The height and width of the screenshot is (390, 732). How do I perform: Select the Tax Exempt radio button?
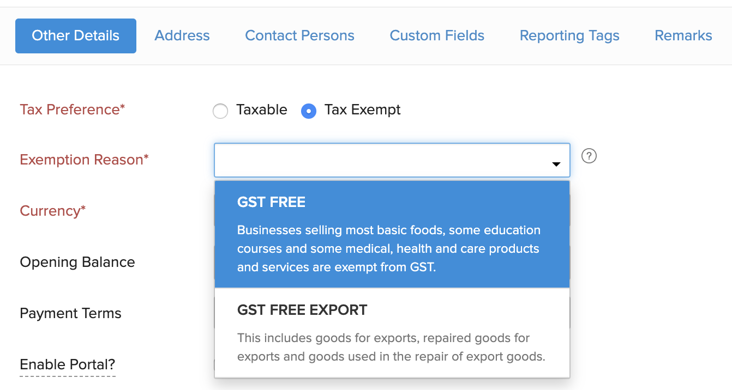tap(309, 111)
